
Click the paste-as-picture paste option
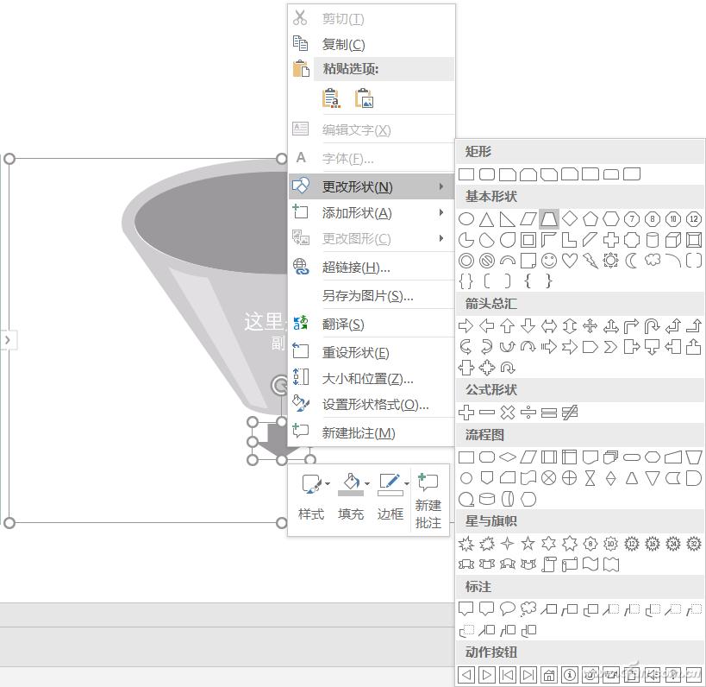[x=365, y=98]
